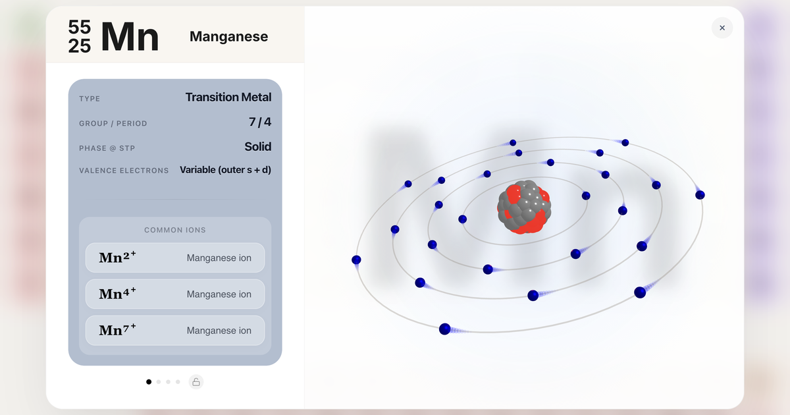Select the Mn⁷⁺ Manganese ion row
The width and height of the screenshot is (790, 415).
175,330
